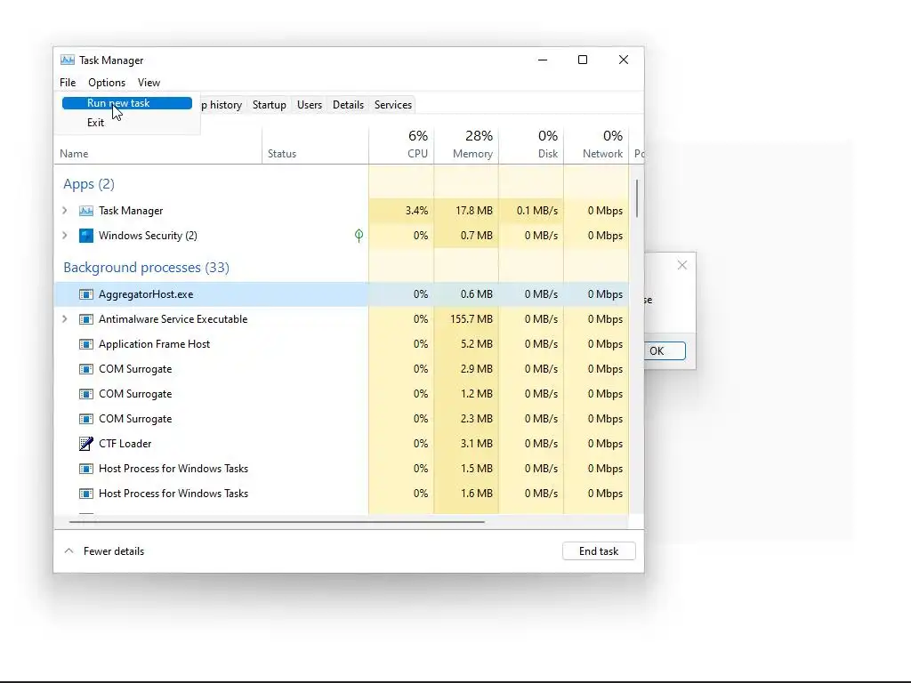Viewport: 911px width, 683px height.
Task: Sort by the Disk column header
Action: point(531,144)
